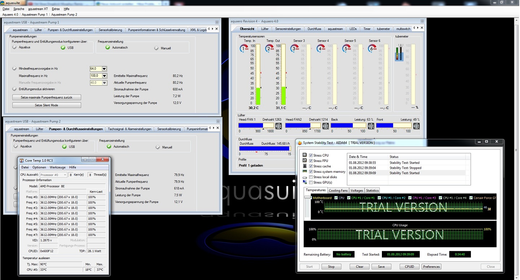
Task: Expand the CPU Auswahl Prozessor #0 dropdown
Action: click(x=65, y=175)
